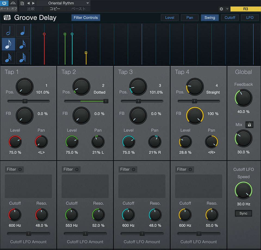Click the ペースト (paste) button
This screenshot has width=261, height=250.
[x=78, y=9]
